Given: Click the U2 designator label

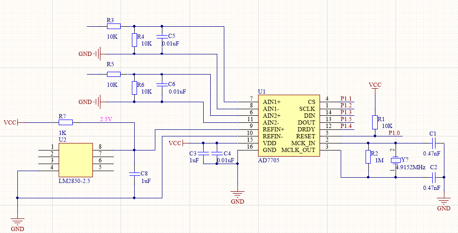Looking at the screenshot, I should [x=62, y=140].
